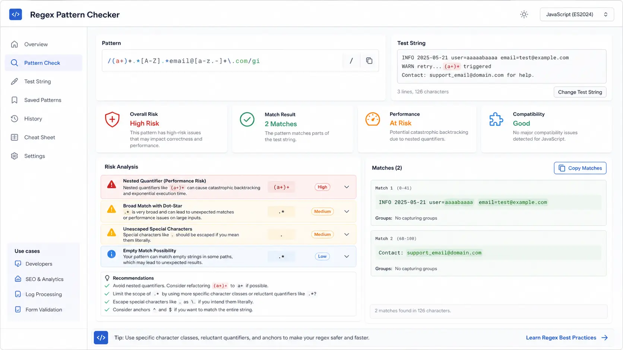Click the Test String pencil icon
This screenshot has height=350, width=623.
(x=15, y=81)
